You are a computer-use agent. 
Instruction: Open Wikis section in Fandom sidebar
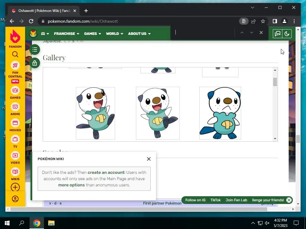tap(15, 174)
